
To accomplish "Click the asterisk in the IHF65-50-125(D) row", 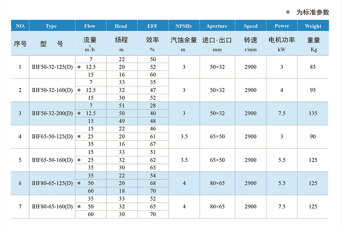I will point(79,137).
